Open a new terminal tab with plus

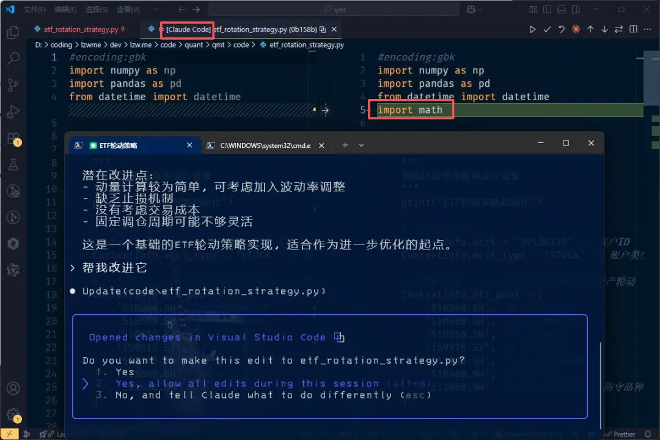(x=345, y=145)
